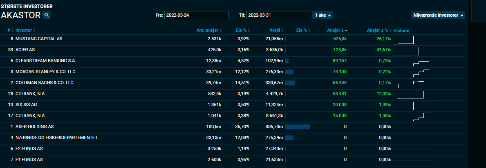
Task: Select MORGAN STANLEY & CO. LLC investor
Action: click(x=45, y=72)
